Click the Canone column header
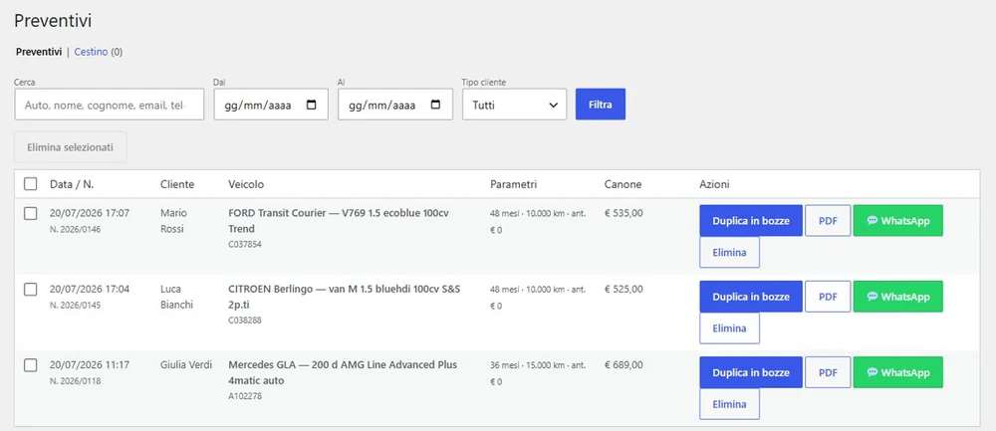Image resolution: width=996 pixels, height=431 pixels. pyautogui.click(x=623, y=184)
